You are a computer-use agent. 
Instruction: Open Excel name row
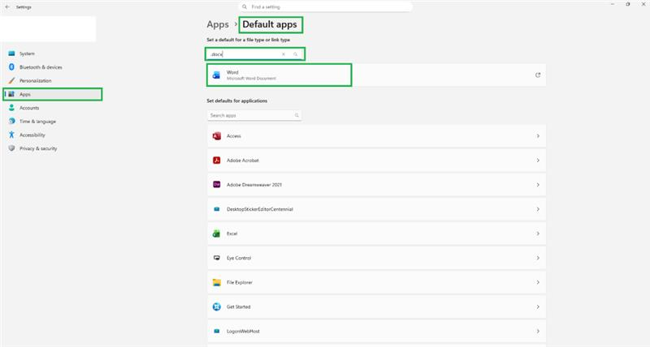tap(376, 233)
